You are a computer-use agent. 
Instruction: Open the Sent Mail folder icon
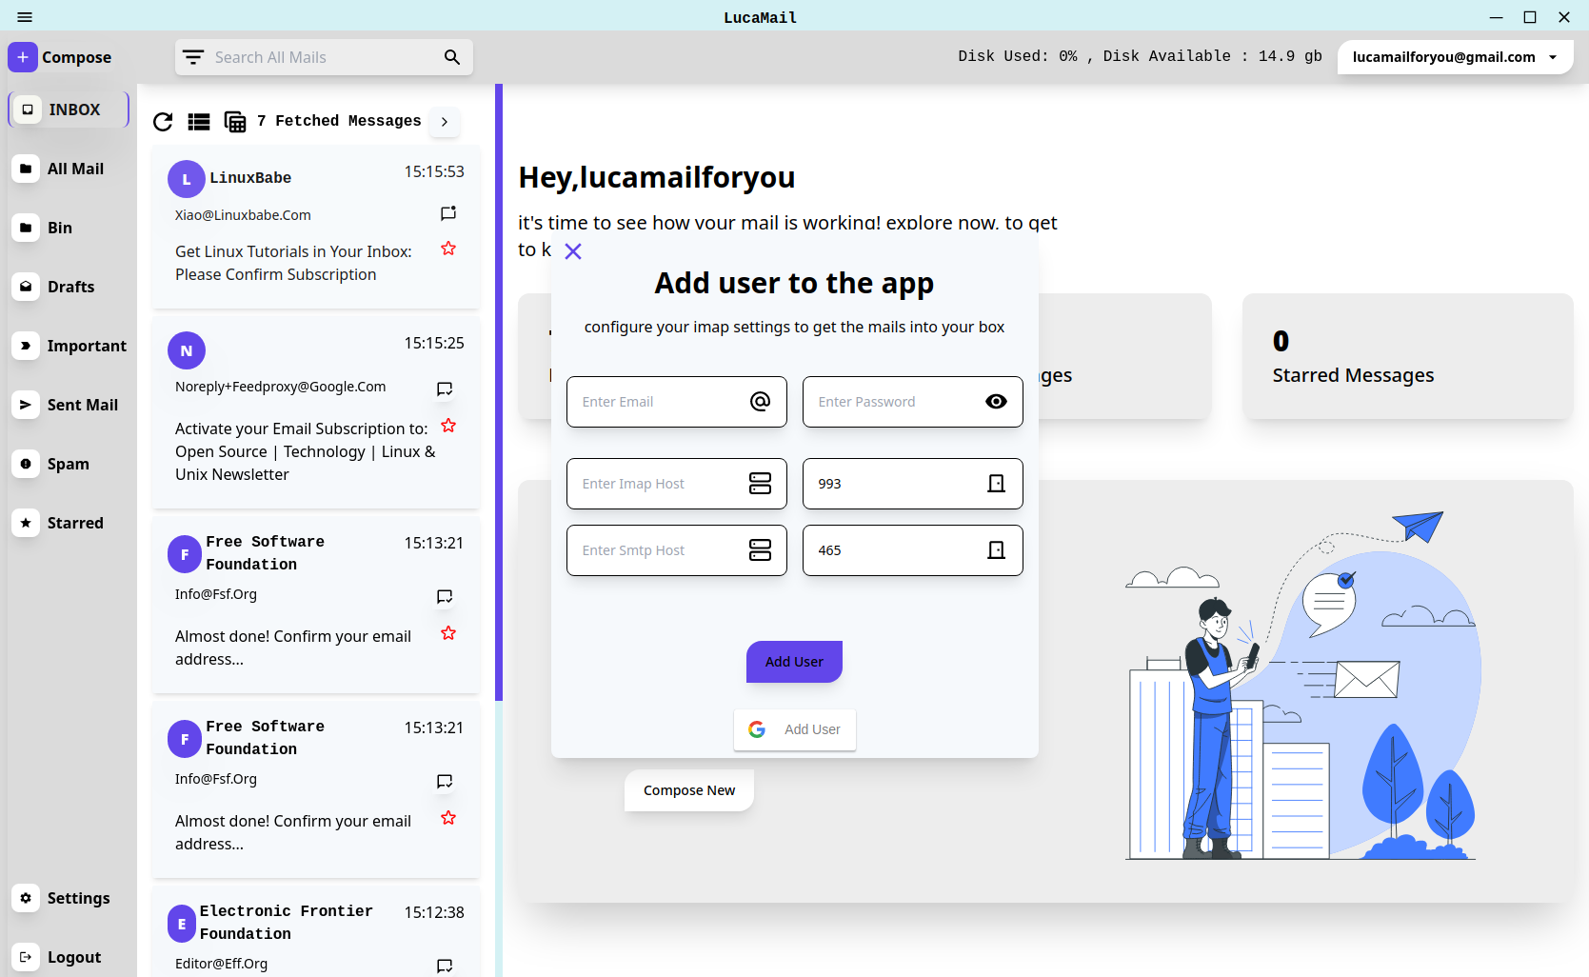click(25, 405)
